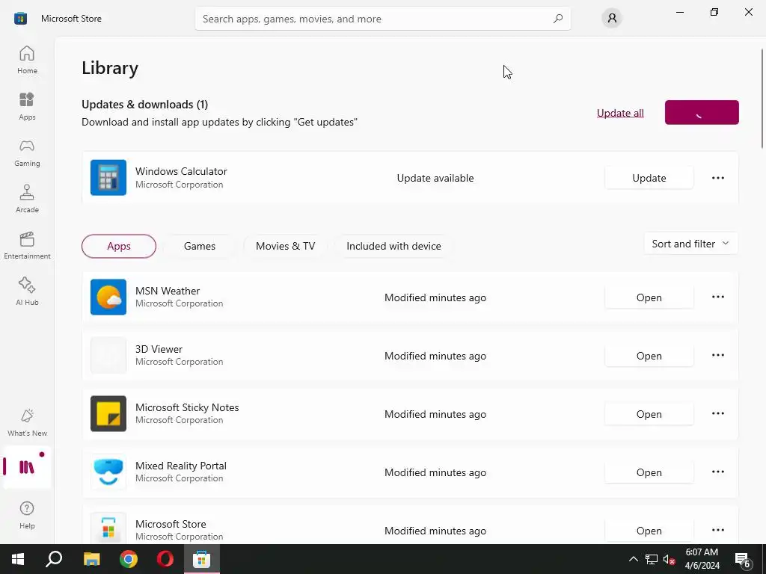Click the Microsoft Sticky Notes app icon
766x574 pixels.
[x=108, y=413]
